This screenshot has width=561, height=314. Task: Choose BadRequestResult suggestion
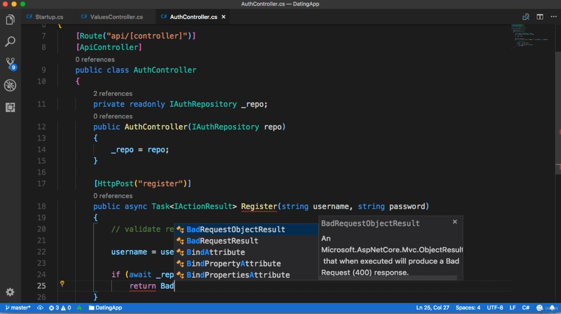coord(246,241)
